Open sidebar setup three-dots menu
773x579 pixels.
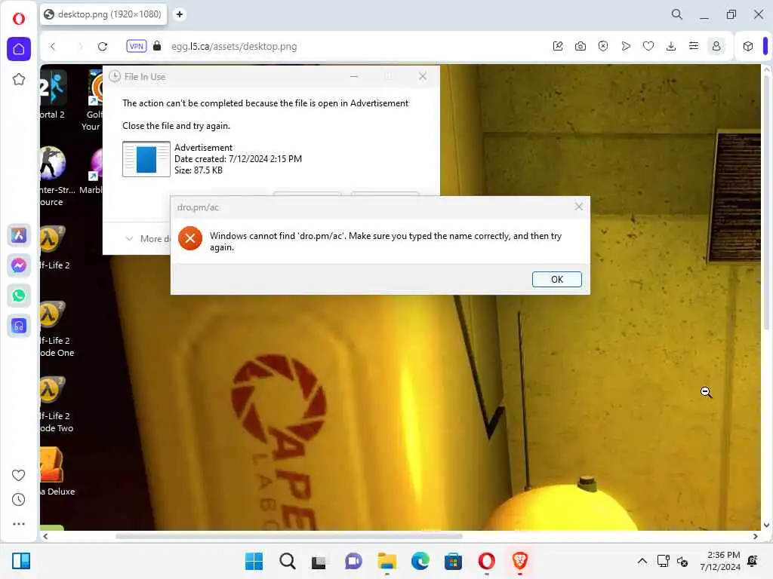click(18, 524)
